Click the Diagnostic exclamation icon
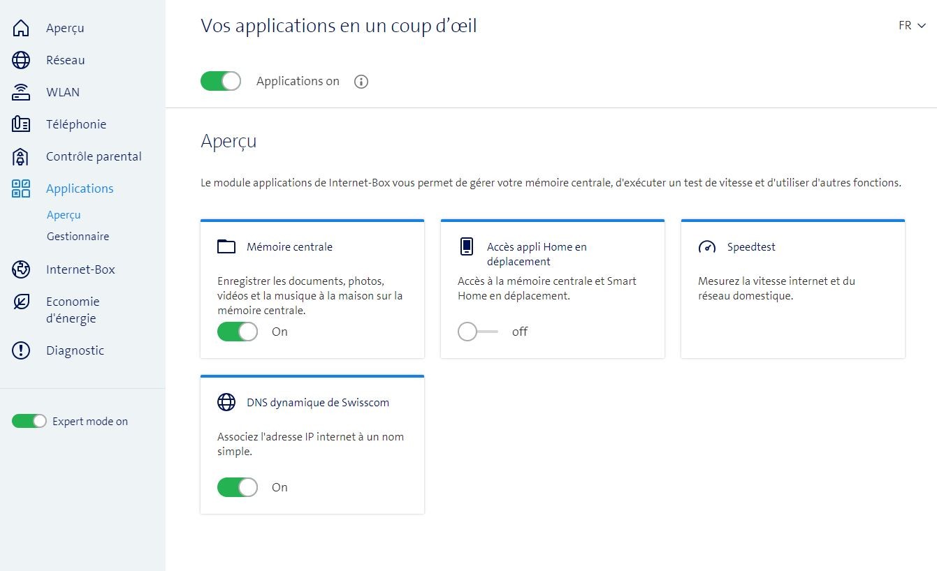 [21, 350]
